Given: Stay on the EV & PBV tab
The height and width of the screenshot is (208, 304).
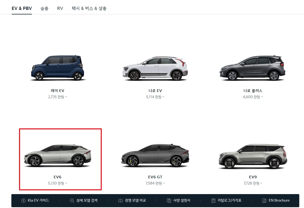Looking at the screenshot, I should point(22,8).
